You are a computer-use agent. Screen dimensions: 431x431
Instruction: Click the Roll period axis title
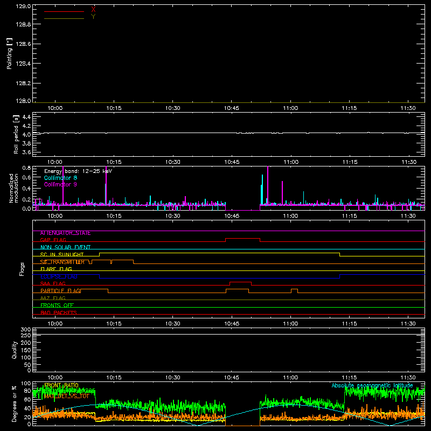pos(16,134)
